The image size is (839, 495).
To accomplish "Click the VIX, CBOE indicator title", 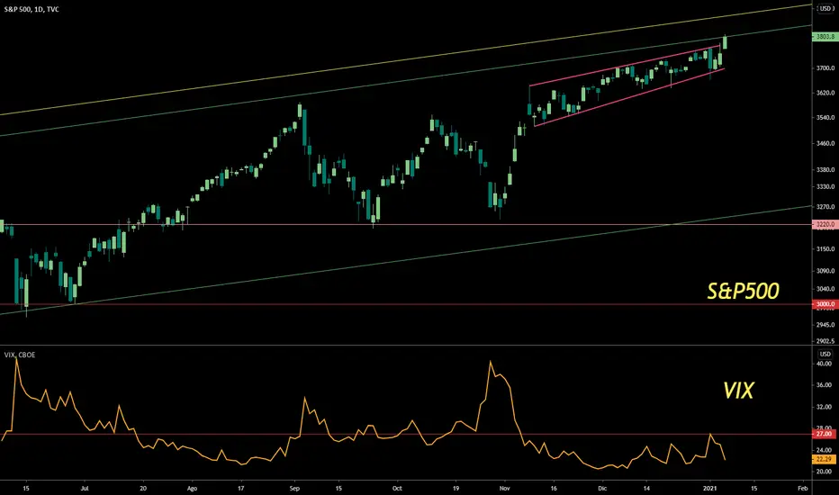I will click(20, 355).
